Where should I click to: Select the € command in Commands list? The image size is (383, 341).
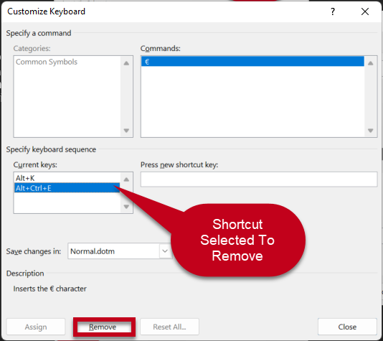click(x=252, y=62)
